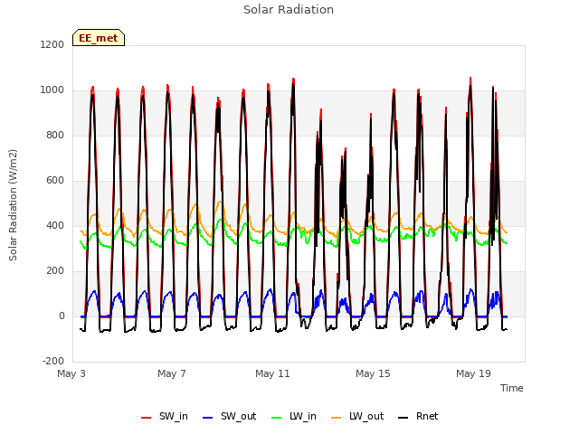Click the black Rnet legend swatch
The image size is (579, 434).
(x=403, y=418)
